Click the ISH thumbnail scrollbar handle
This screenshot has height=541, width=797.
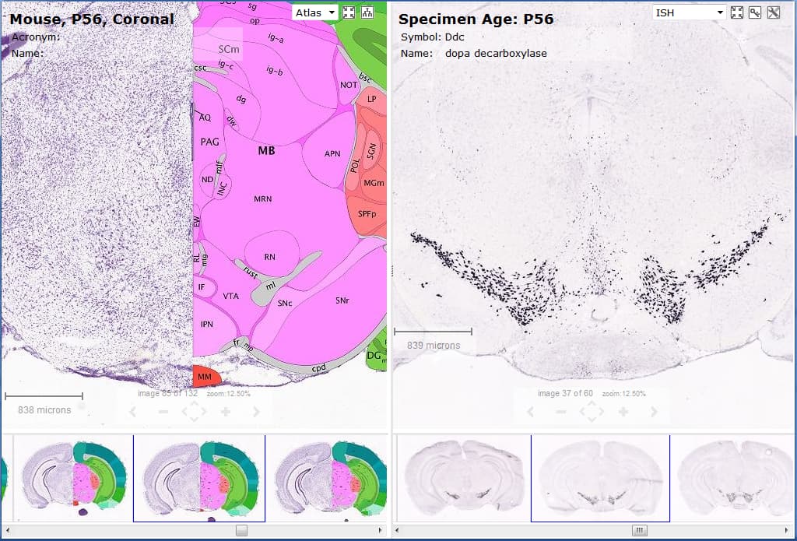coord(640,530)
